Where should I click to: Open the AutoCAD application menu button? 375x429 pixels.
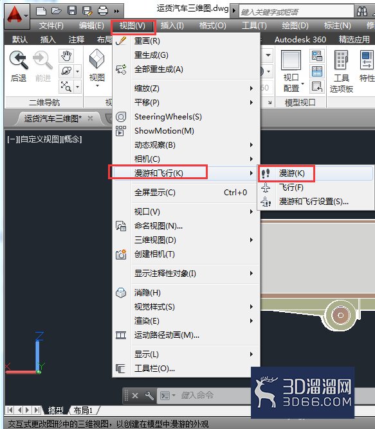[17, 16]
